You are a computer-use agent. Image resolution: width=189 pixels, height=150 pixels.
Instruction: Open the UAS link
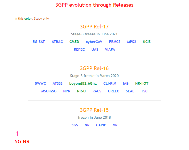click(x=95, y=49)
